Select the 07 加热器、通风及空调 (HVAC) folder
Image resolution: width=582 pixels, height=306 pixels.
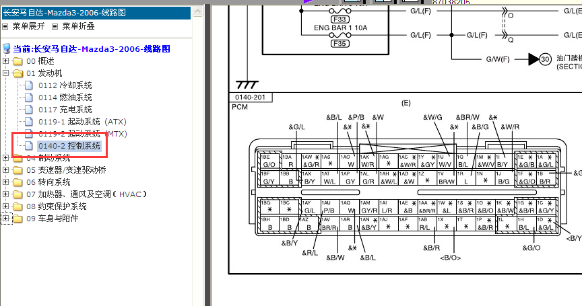pyautogui.click(x=86, y=194)
